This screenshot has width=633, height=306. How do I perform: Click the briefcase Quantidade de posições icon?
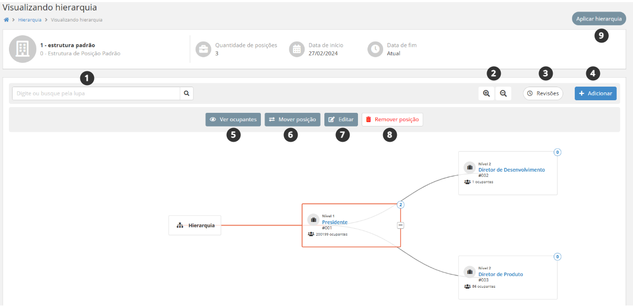tap(203, 49)
